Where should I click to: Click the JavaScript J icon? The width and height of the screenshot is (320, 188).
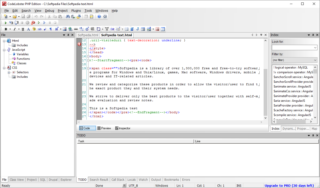tap(138, 29)
